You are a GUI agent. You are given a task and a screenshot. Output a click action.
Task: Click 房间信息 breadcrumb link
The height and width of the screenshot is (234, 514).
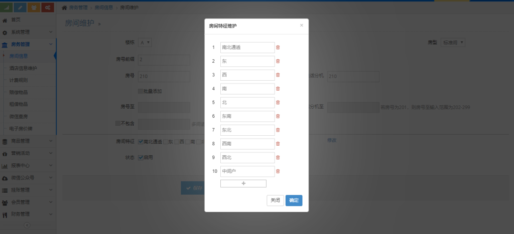point(104,8)
